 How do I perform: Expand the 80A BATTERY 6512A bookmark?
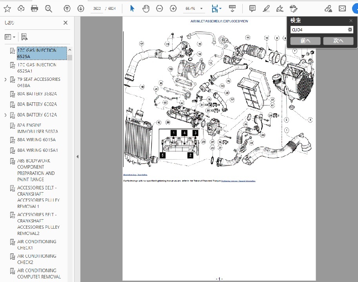pyautogui.click(x=5, y=115)
